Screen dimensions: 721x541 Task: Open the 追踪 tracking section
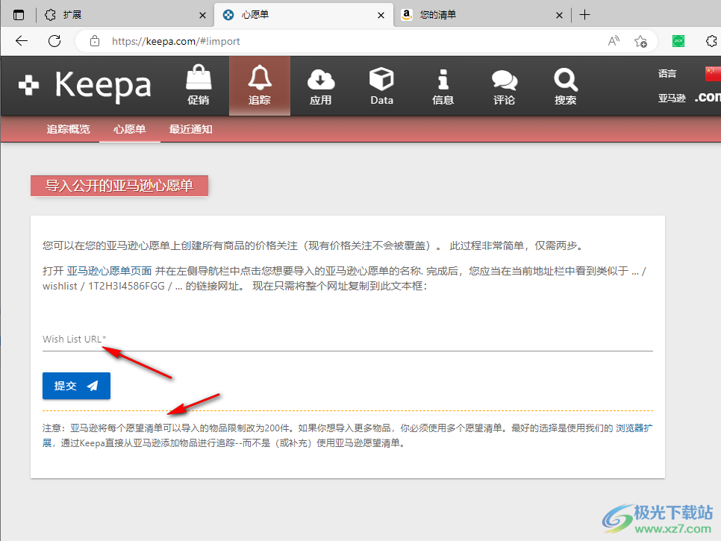tap(260, 86)
